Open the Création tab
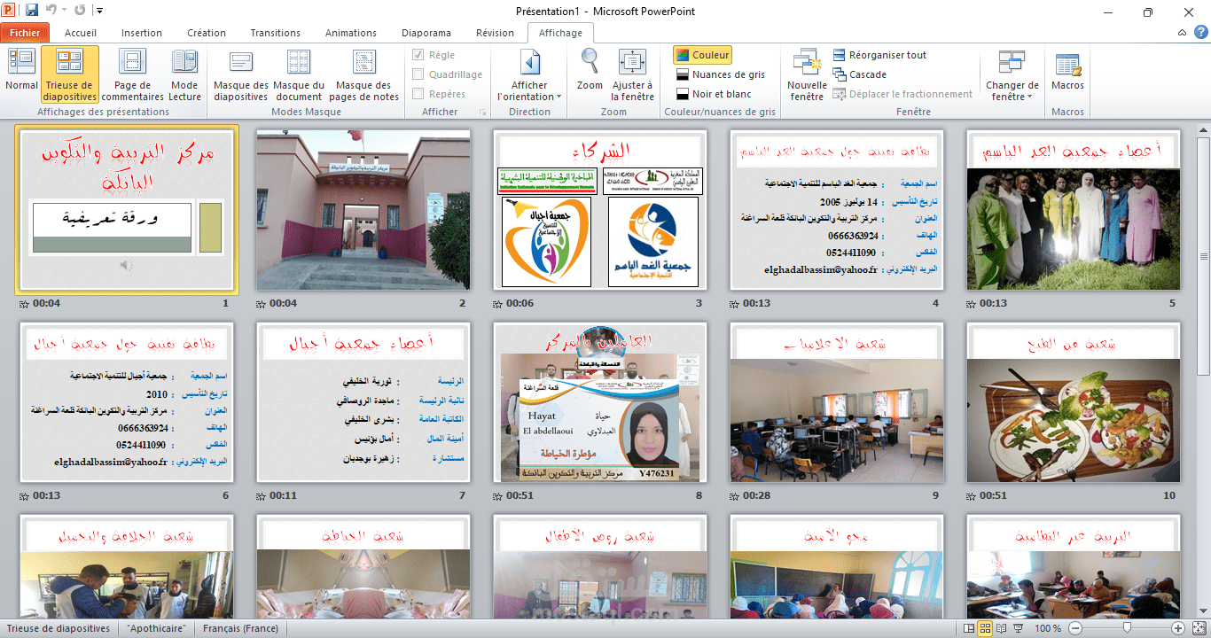 (207, 33)
